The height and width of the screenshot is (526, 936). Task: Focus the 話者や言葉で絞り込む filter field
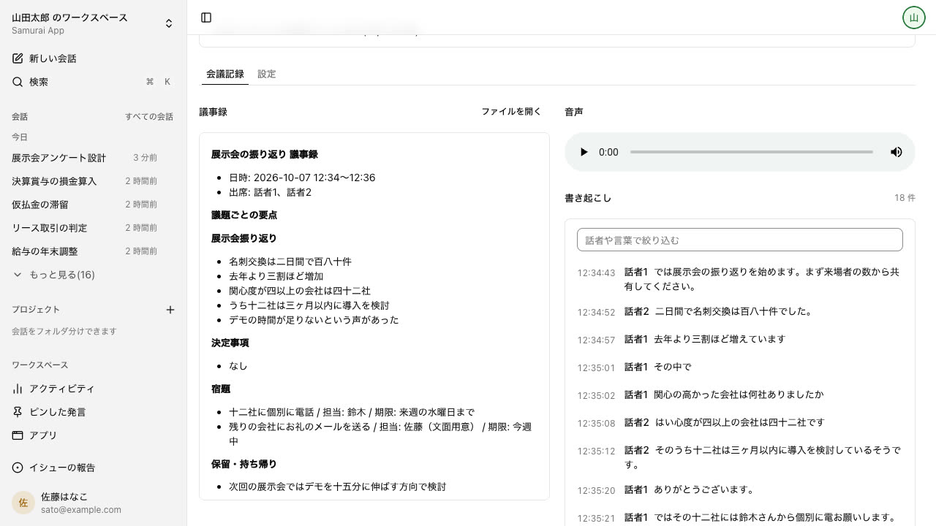(740, 240)
